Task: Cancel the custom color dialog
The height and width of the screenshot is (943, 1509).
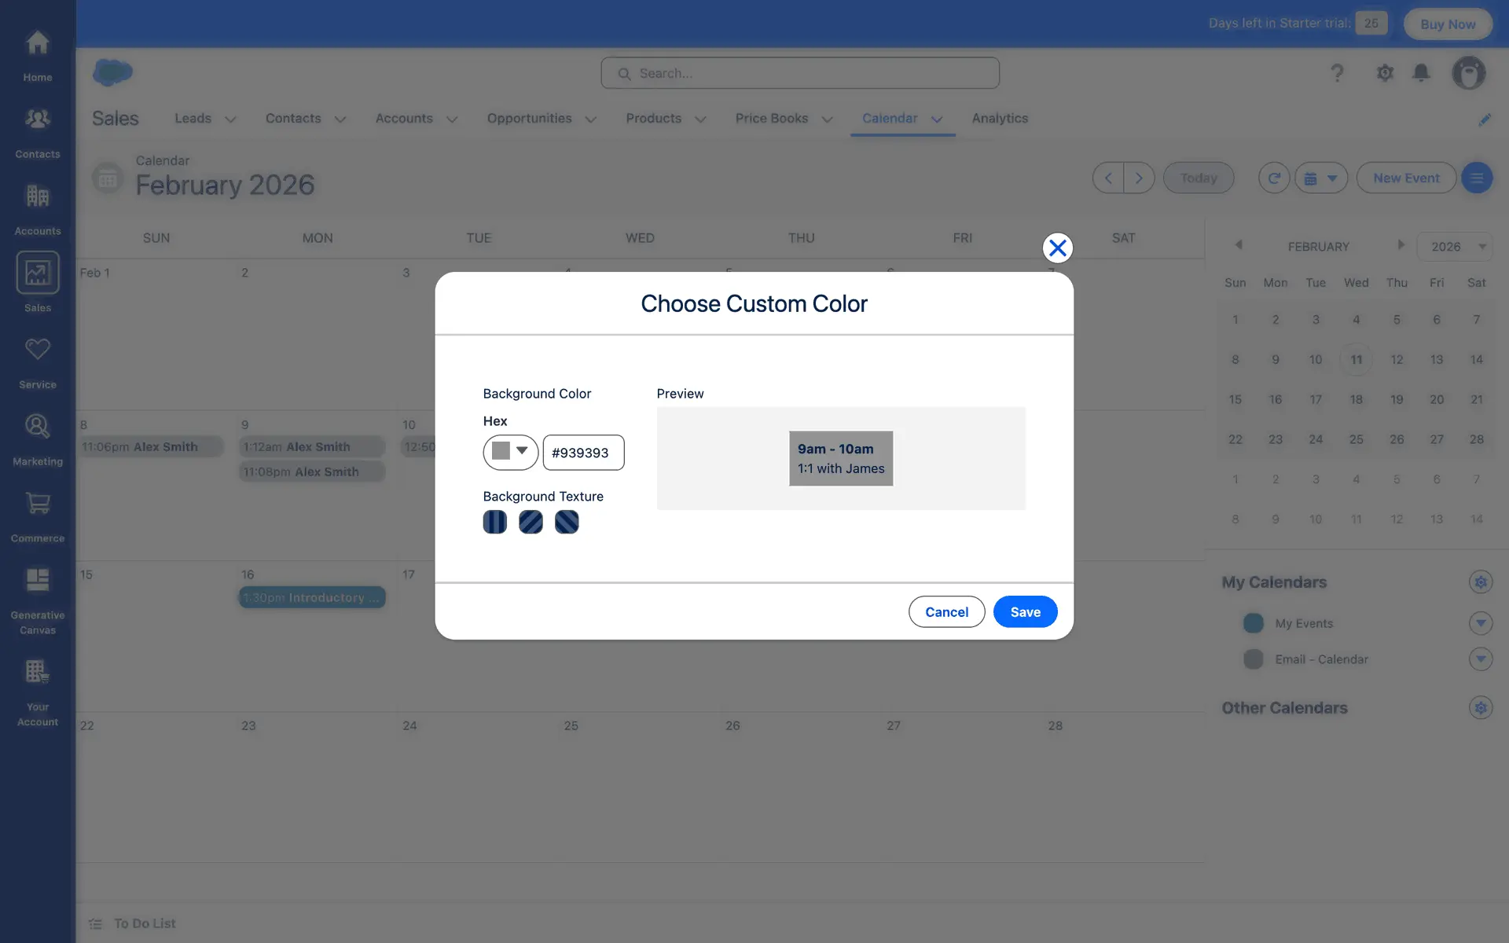Action: point(946,612)
